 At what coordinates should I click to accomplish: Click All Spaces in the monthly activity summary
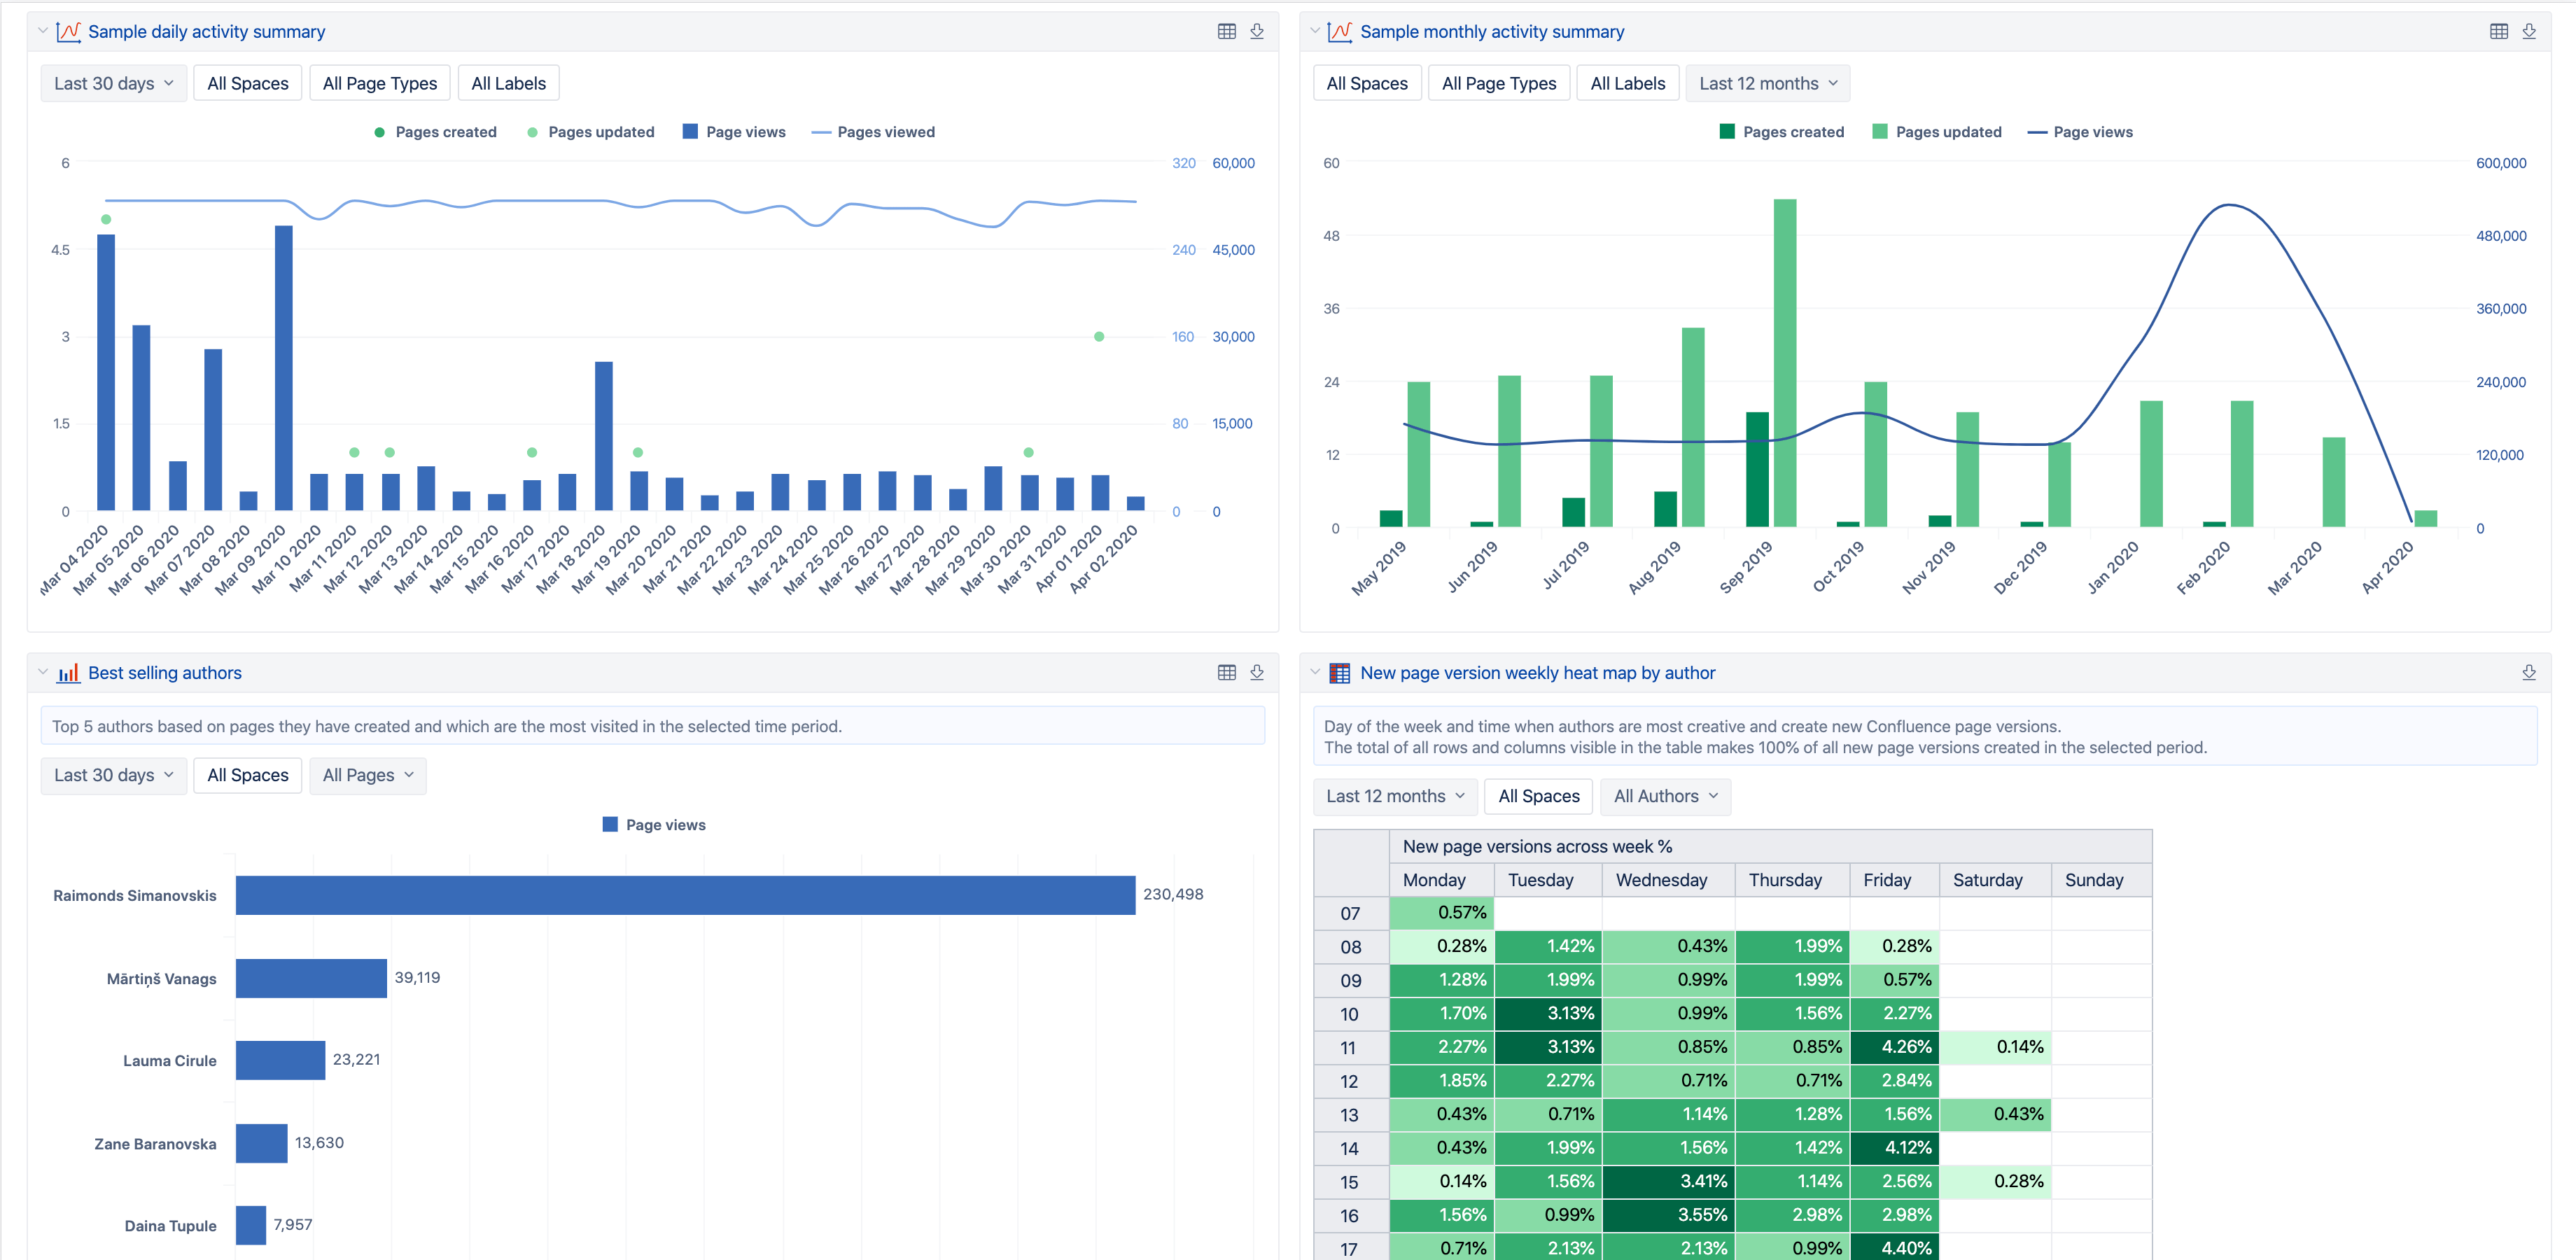click(1367, 84)
